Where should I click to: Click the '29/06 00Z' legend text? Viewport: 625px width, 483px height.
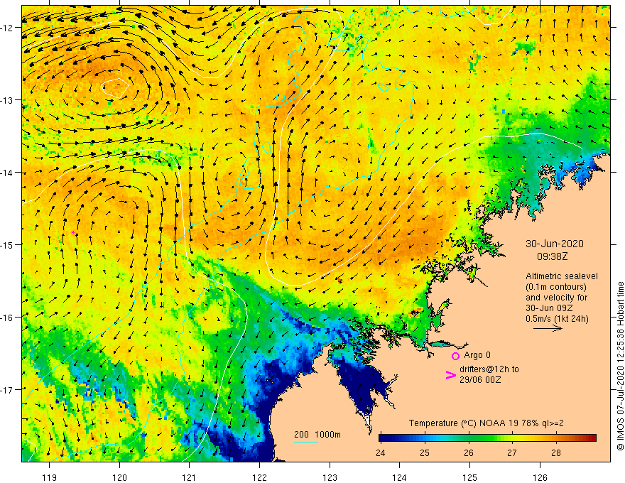(480, 380)
